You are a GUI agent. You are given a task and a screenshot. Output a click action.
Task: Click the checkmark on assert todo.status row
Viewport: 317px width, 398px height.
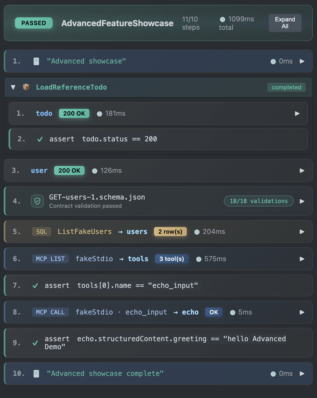[40, 139]
